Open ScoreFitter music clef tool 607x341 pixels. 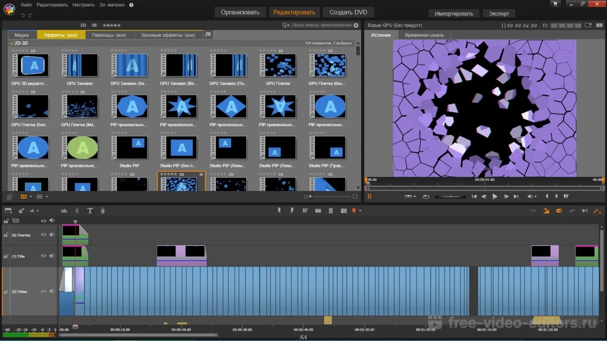77,211
